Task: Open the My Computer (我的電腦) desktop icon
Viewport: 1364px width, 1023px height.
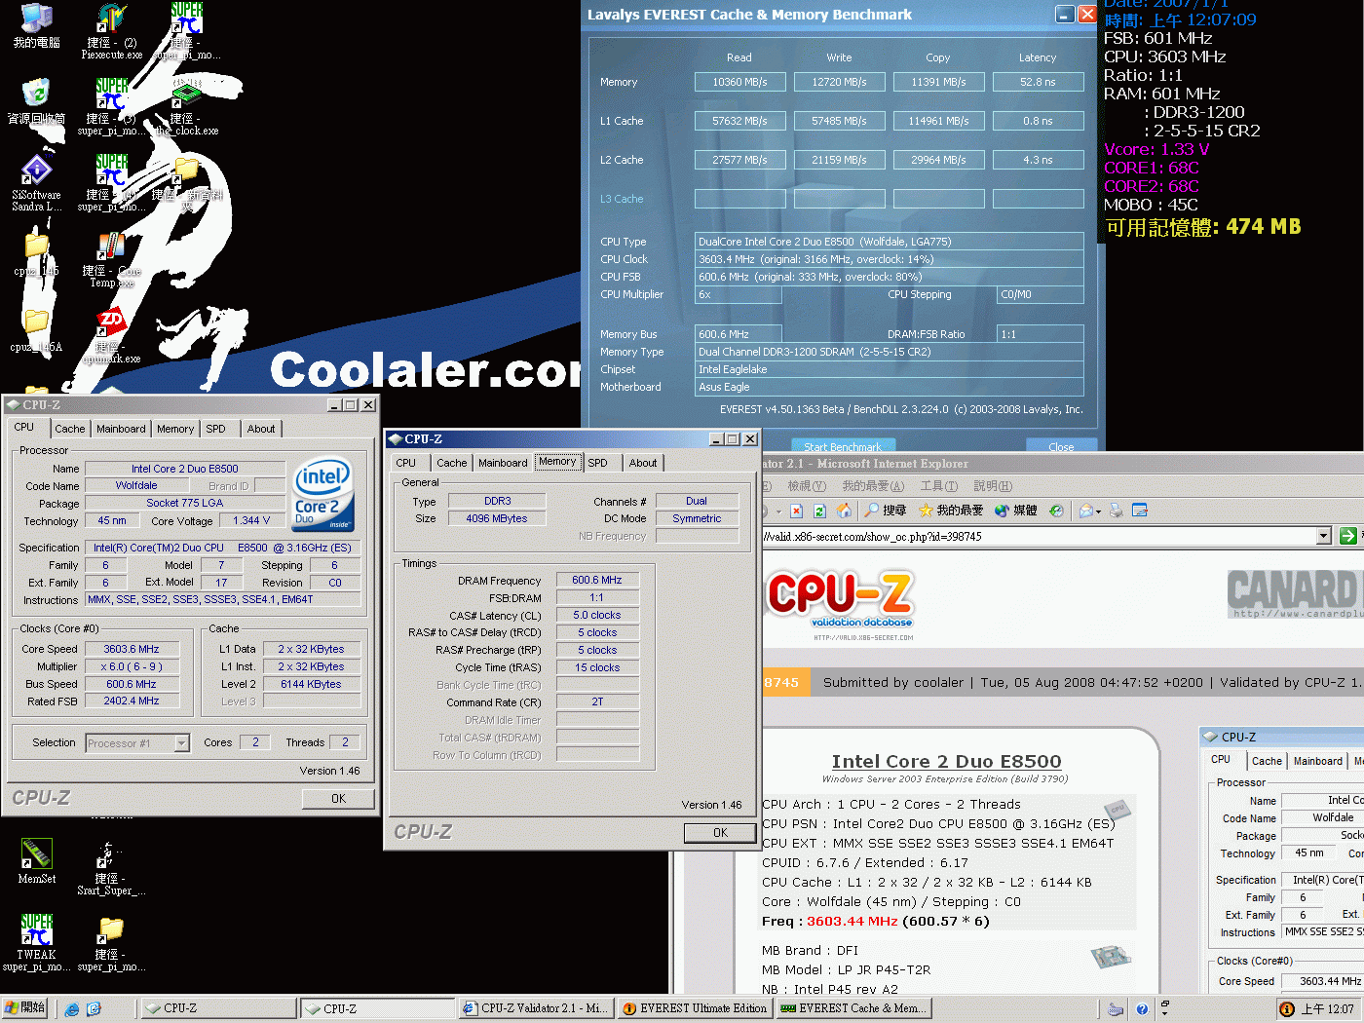Action: click(x=36, y=24)
